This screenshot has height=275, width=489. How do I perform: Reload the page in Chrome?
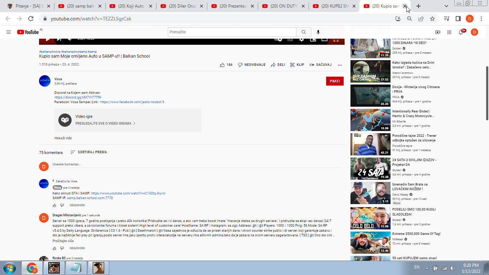coord(31,19)
